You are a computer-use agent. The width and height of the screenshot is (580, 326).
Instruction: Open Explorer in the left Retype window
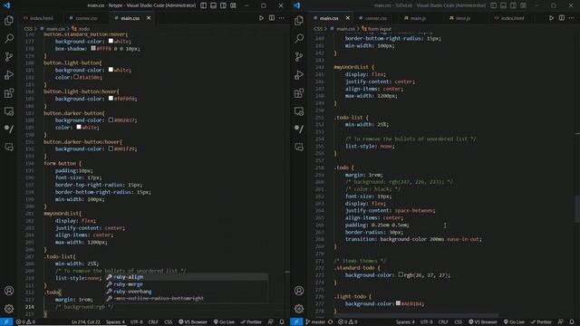coord(9,20)
